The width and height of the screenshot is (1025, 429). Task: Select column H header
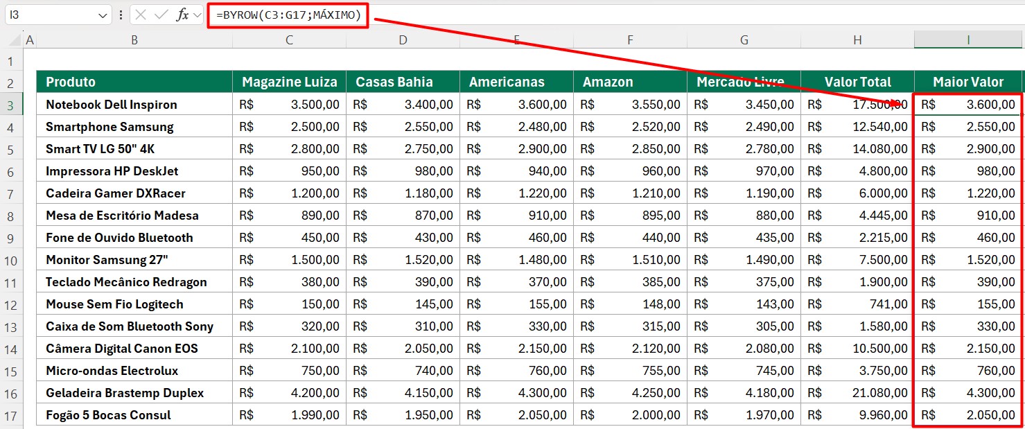[857, 40]
